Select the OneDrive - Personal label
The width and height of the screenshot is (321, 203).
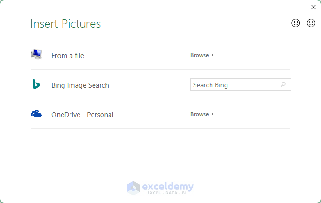(82, 115)
